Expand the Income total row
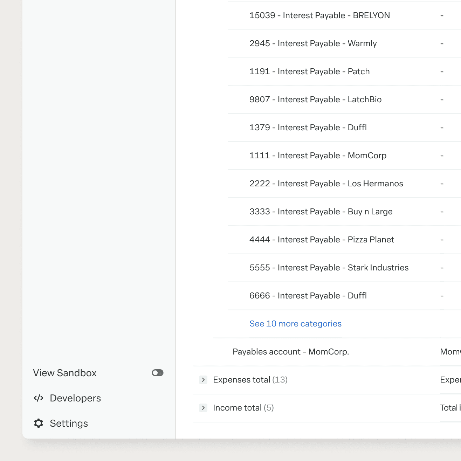Screen dimensions: 461x461 (x=203, y=408)
